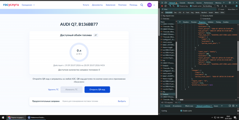Select the highlighted fuelpass request row
The image size is (239, 120).
(x=168, y=94)
